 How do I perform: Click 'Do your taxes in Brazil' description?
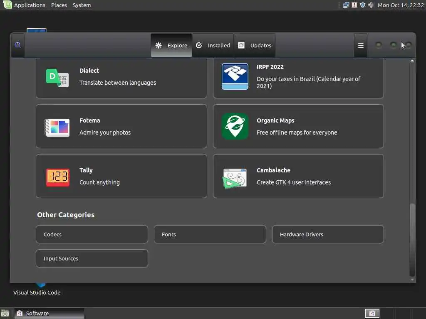click(x=308, y=83)
